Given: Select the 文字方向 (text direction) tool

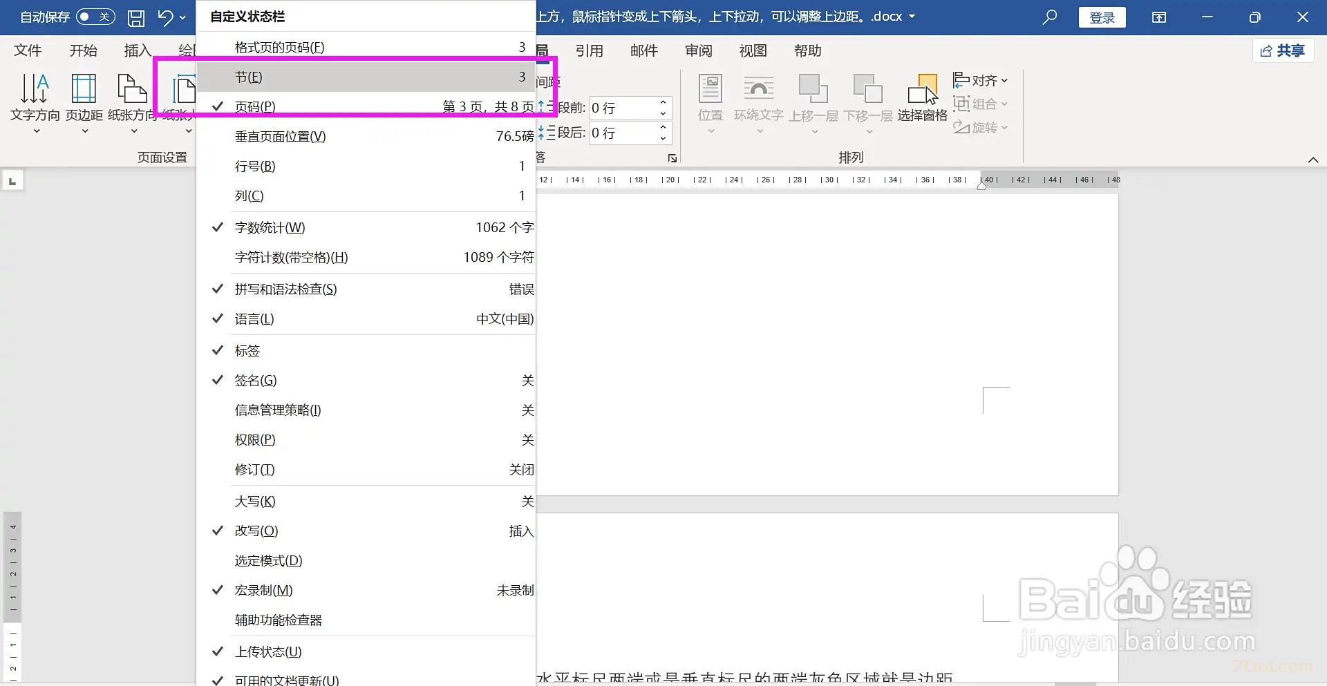Looking at the screenshot, I should tap(35, 100).
